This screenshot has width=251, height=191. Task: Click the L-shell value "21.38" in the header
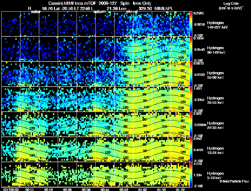click(x=113, y=8)
